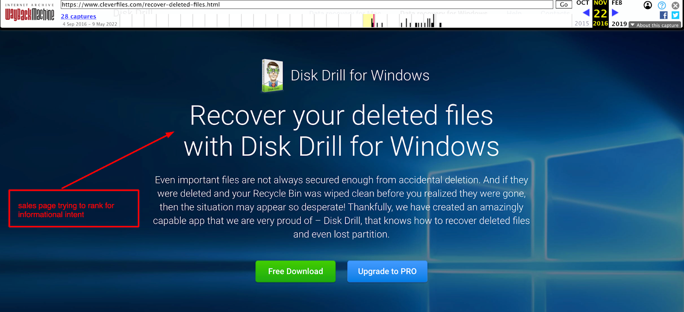
Task: Select FEB month in Wayback calendar
Action: (x=617, y=3)
